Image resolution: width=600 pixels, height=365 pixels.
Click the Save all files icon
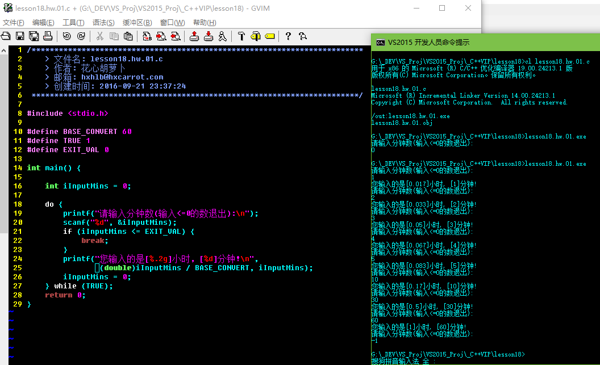coord(34,36)
